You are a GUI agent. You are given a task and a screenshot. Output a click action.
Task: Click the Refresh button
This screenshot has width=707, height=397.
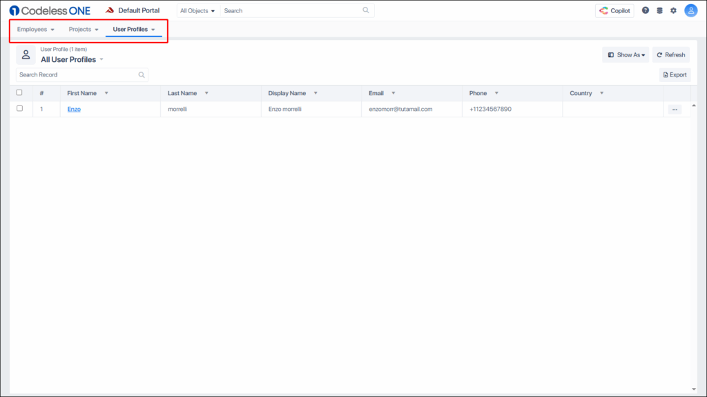671,55
